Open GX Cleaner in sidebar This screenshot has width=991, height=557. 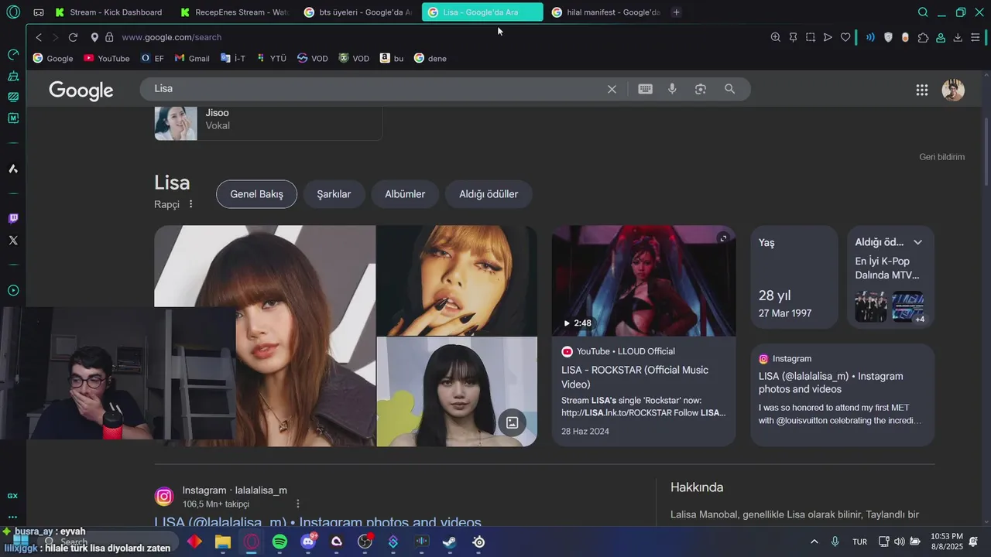coord(13,76)
